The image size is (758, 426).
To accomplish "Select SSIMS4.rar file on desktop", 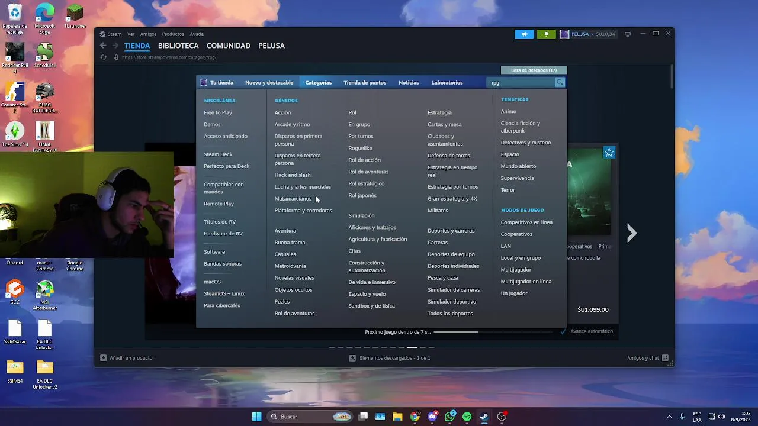I will [15, 332].
